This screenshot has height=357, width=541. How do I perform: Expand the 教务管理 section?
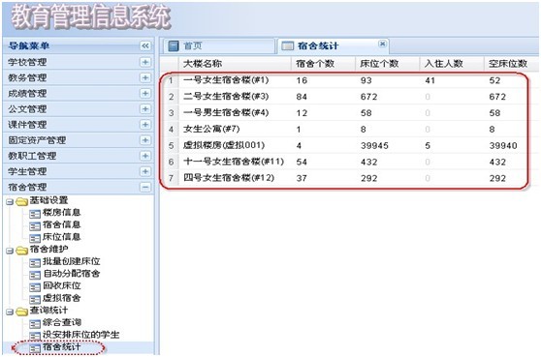coord(145,77)
